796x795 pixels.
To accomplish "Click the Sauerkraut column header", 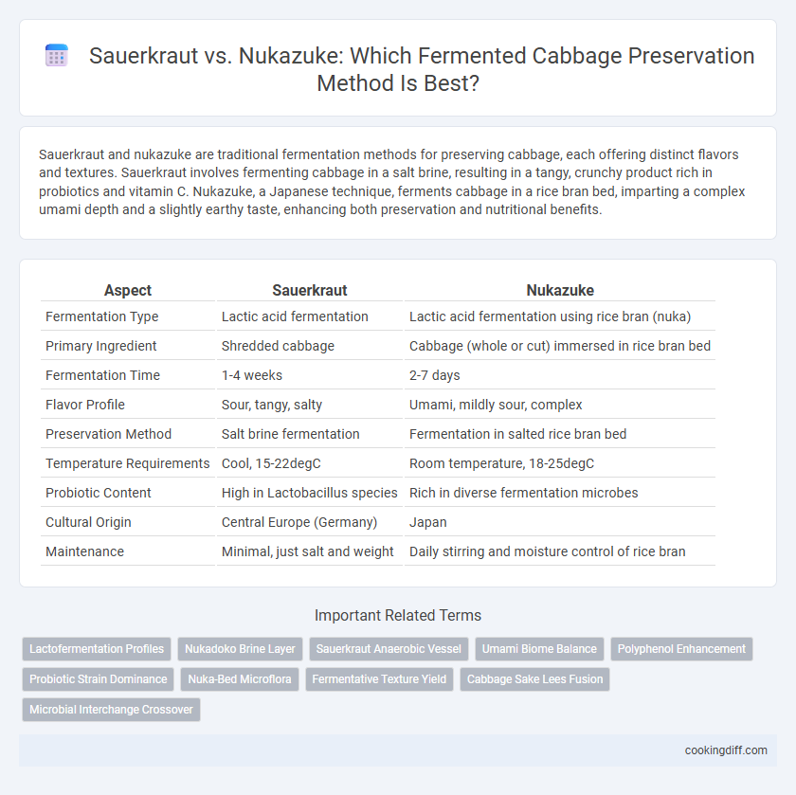I will click(x=310, y=290).
